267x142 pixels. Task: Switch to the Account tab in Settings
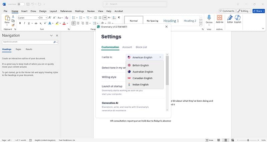(127, 47)
